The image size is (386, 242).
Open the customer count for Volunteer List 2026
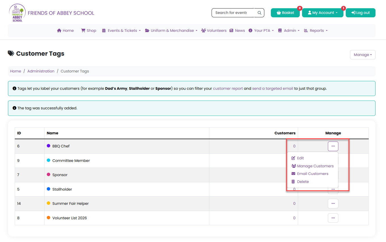[x=294, y=218]
